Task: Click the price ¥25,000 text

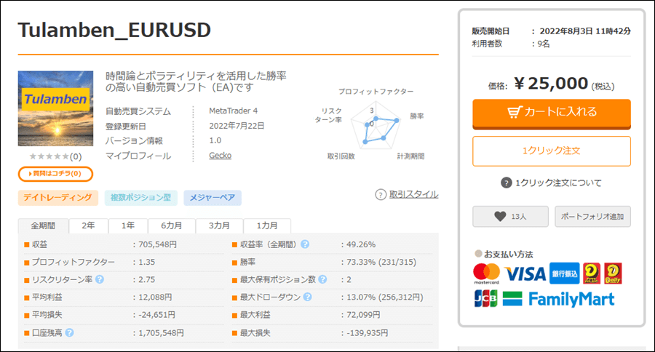Action: click(x=551, y=84)
